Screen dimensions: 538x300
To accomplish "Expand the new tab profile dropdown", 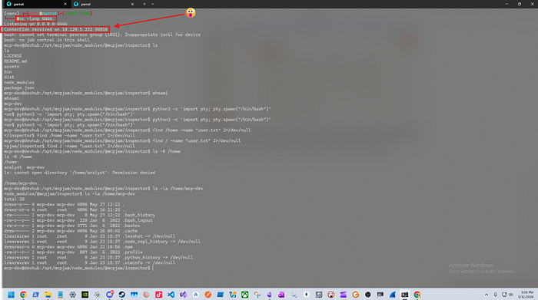I will (x=153, y=4).
